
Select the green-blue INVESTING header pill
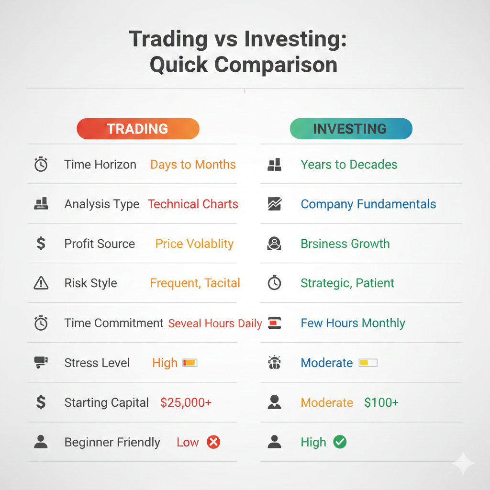[351, 129]
